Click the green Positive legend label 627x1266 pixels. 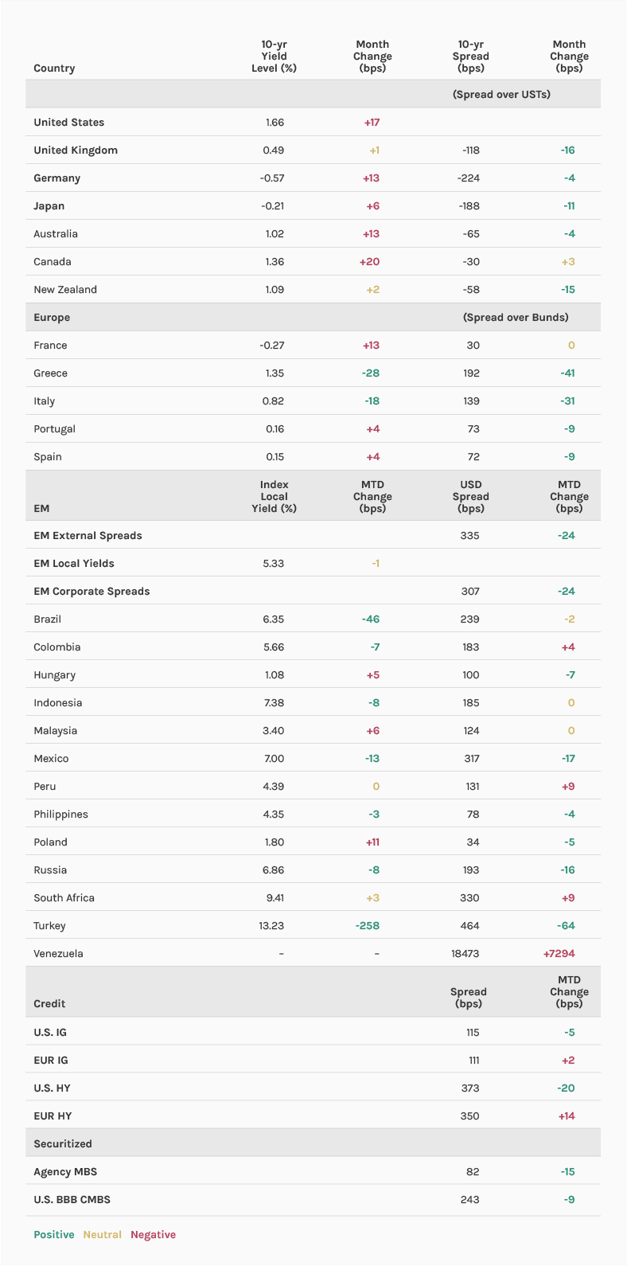[x=54, y=1235]
